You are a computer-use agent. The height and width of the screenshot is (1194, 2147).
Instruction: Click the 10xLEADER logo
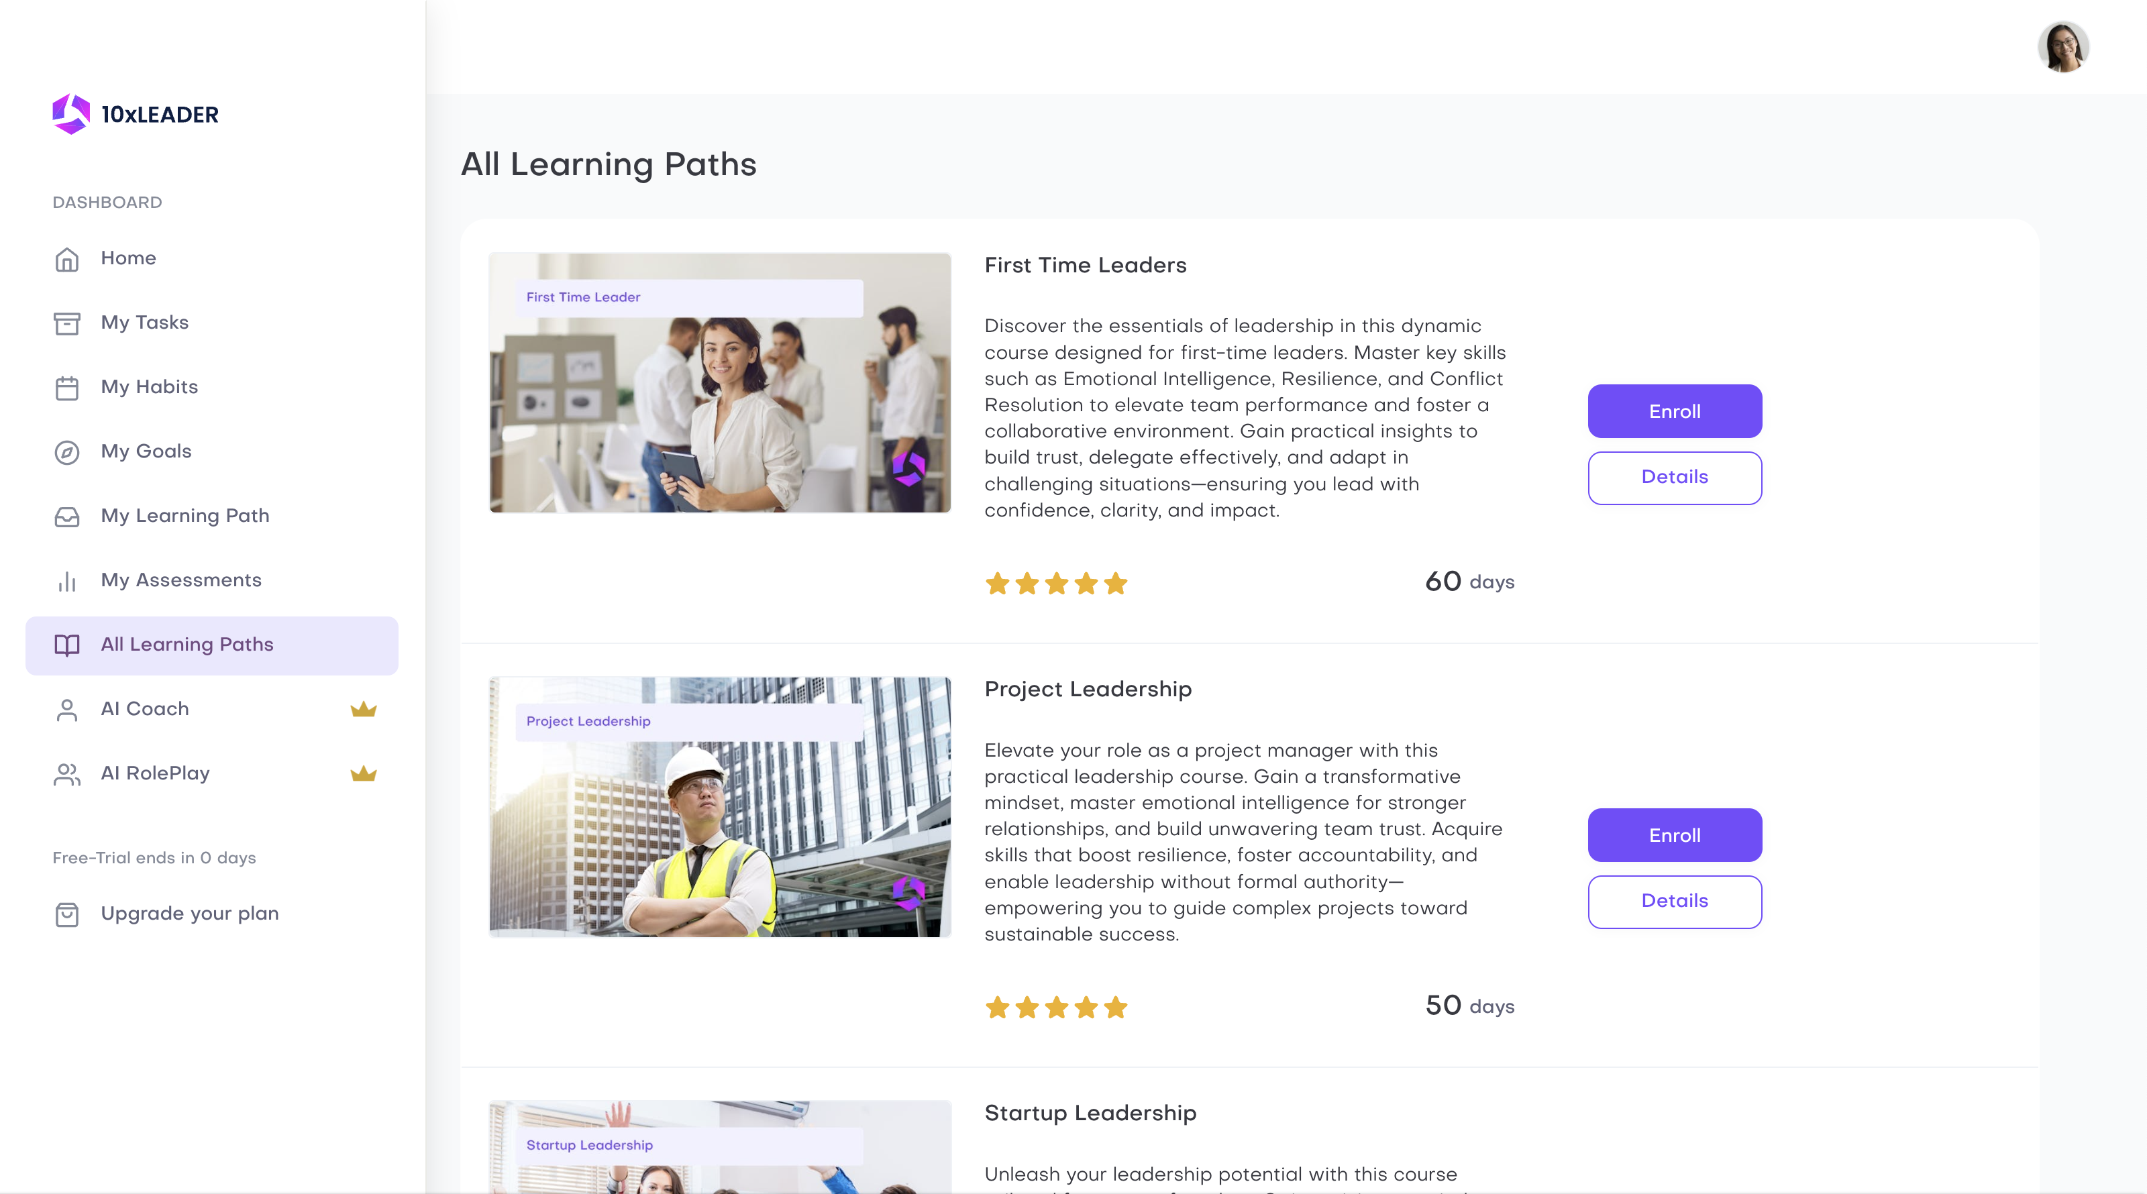[135, 114]
